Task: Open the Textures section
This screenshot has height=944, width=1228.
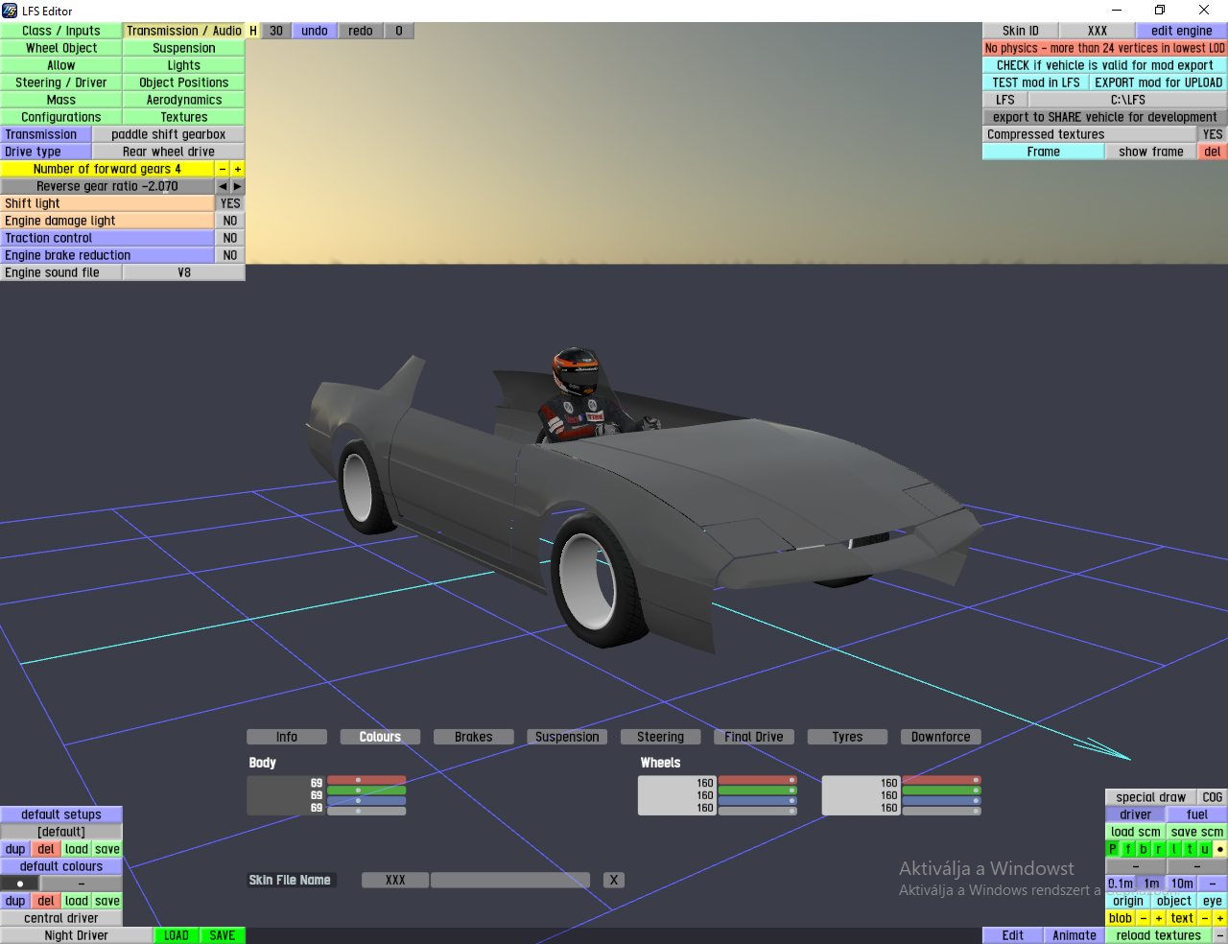Action: tap(184, 117)
